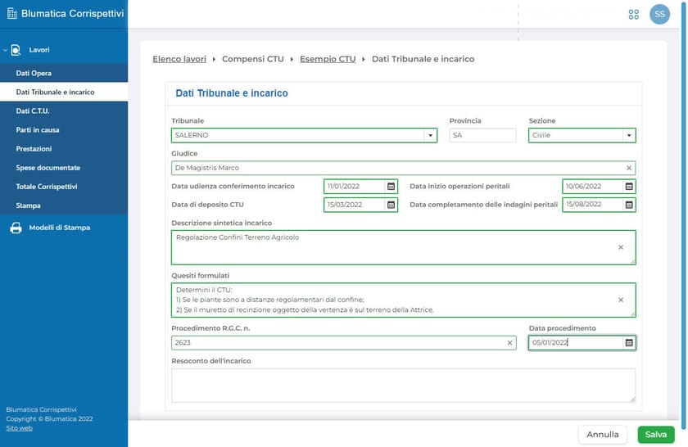688x447 pixels.
Task: Click the SS user avatar
Action: [659, 14]
